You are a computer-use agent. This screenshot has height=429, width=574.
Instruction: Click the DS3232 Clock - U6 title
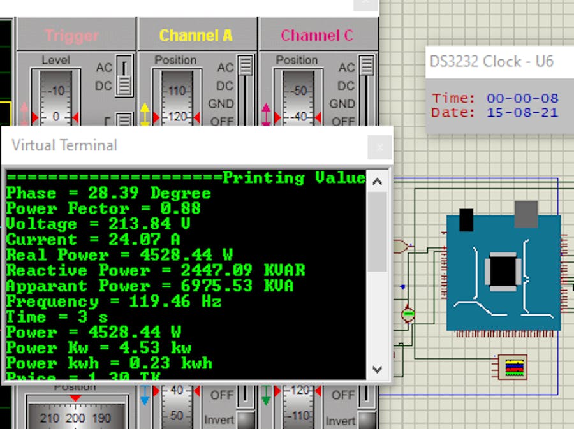[491, 61]
